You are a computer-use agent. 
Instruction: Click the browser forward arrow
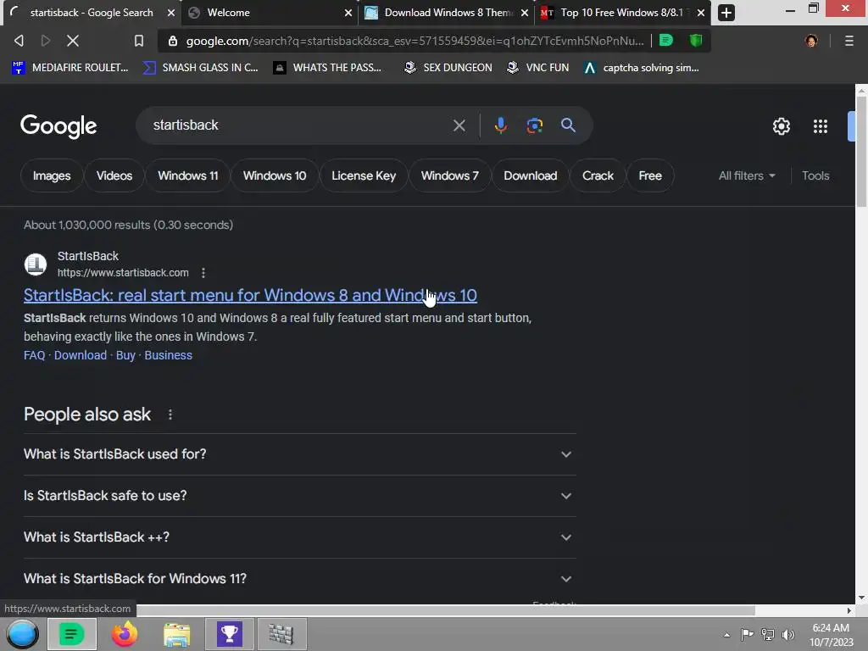[x=46, y=41]
